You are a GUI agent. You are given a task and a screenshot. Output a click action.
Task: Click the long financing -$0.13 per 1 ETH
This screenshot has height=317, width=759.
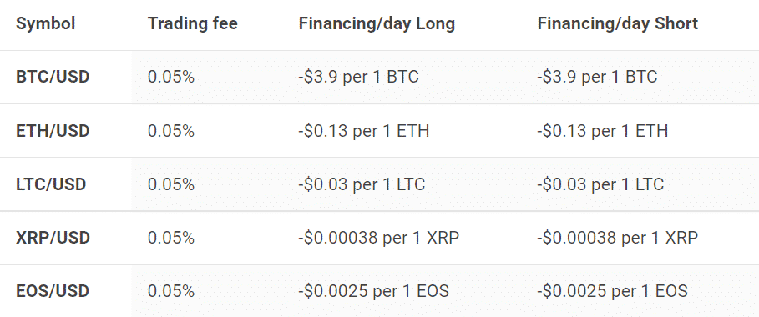pos(364,131)
